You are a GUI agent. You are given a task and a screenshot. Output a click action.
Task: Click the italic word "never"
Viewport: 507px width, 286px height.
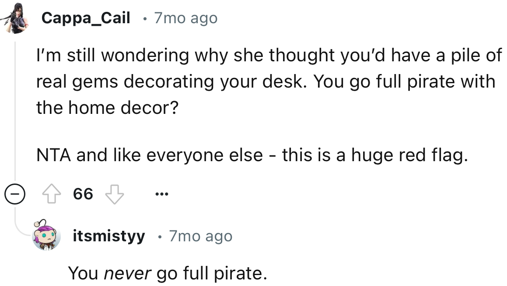pyautogui.click(x=128, y=273)
